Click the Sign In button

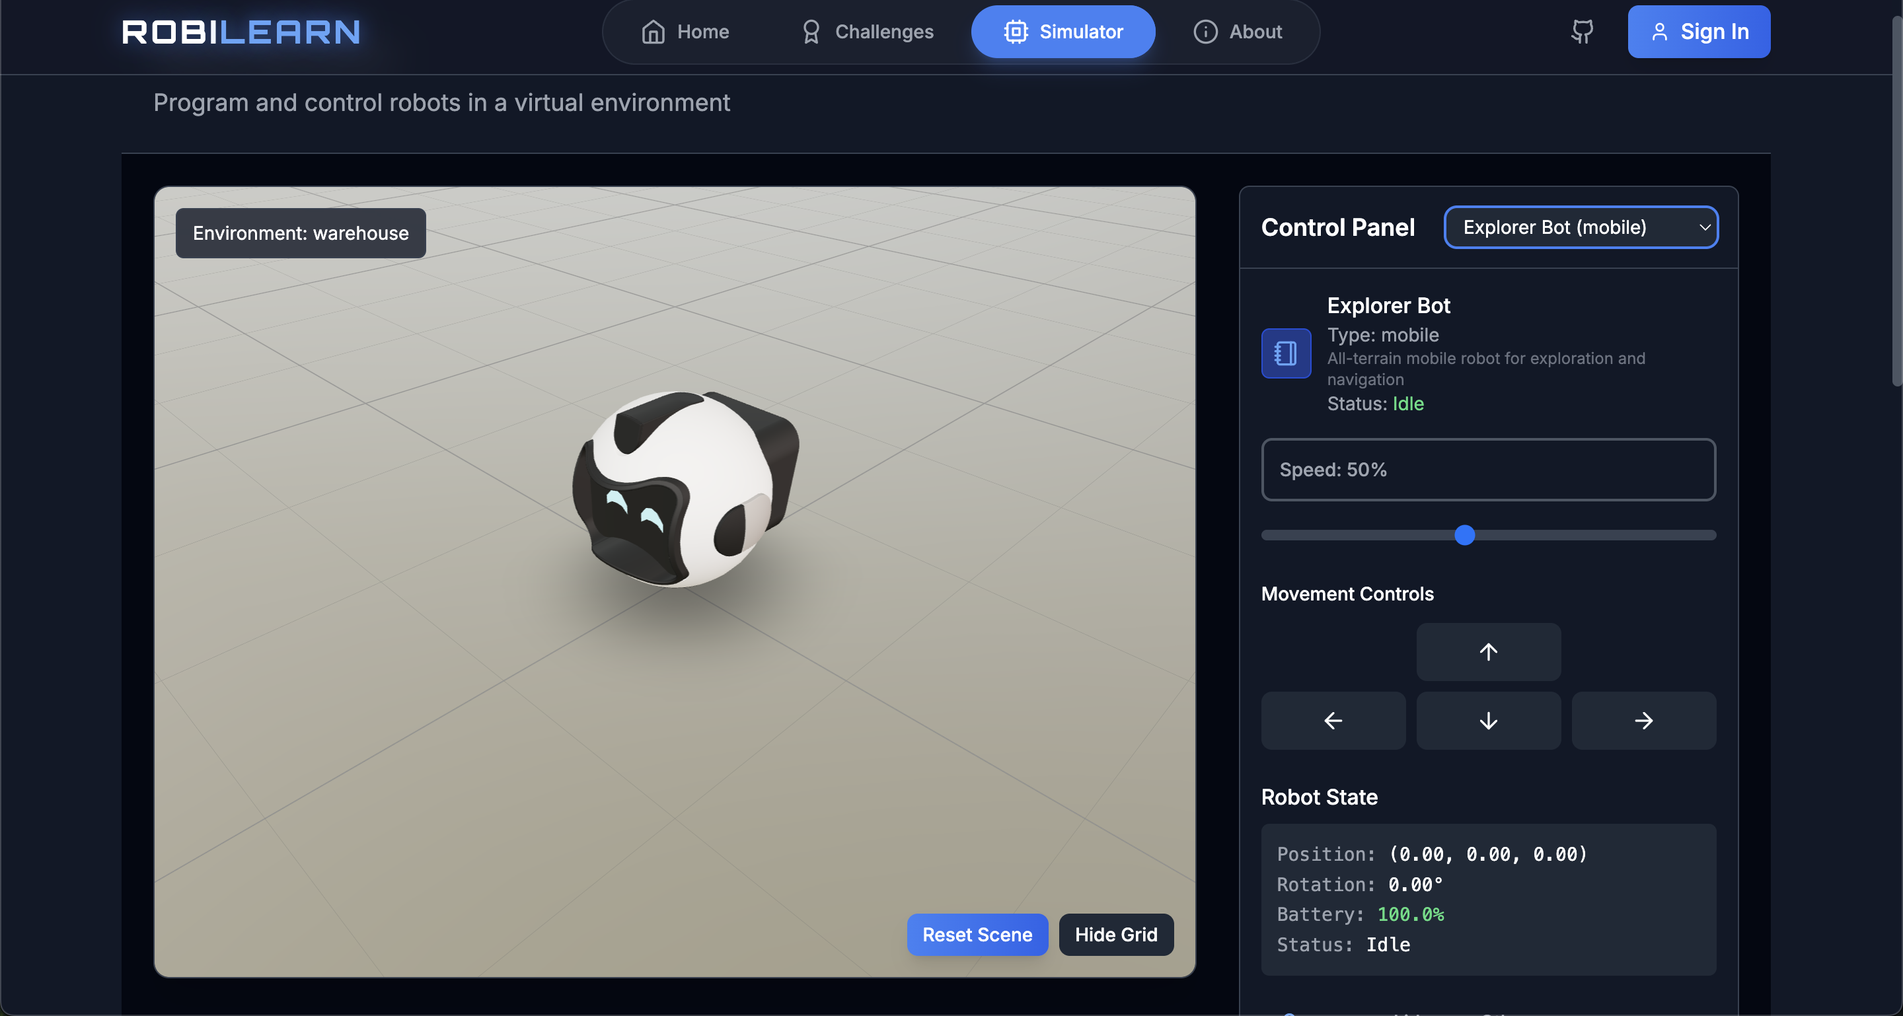1698,32
